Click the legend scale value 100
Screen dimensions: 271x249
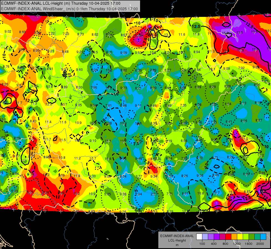click(202, 244)
